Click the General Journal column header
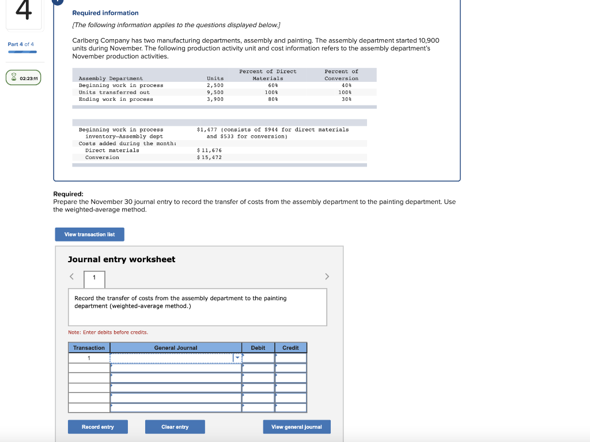 [x=175, y=347]
